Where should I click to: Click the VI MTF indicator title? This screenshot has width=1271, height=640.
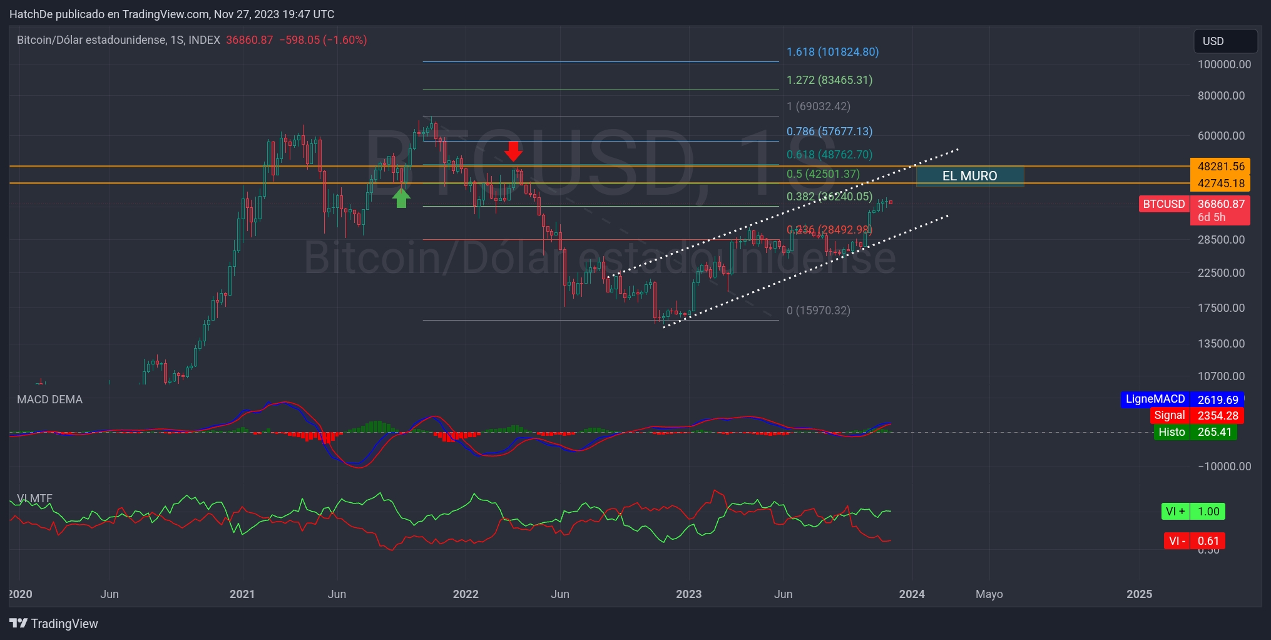click(x=34, y=498)
